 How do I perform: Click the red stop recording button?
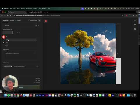pos(3,37)
